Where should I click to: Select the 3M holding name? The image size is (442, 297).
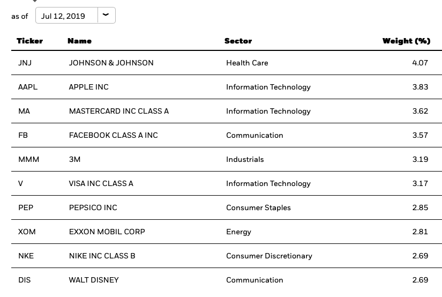[x=74, y=159]
